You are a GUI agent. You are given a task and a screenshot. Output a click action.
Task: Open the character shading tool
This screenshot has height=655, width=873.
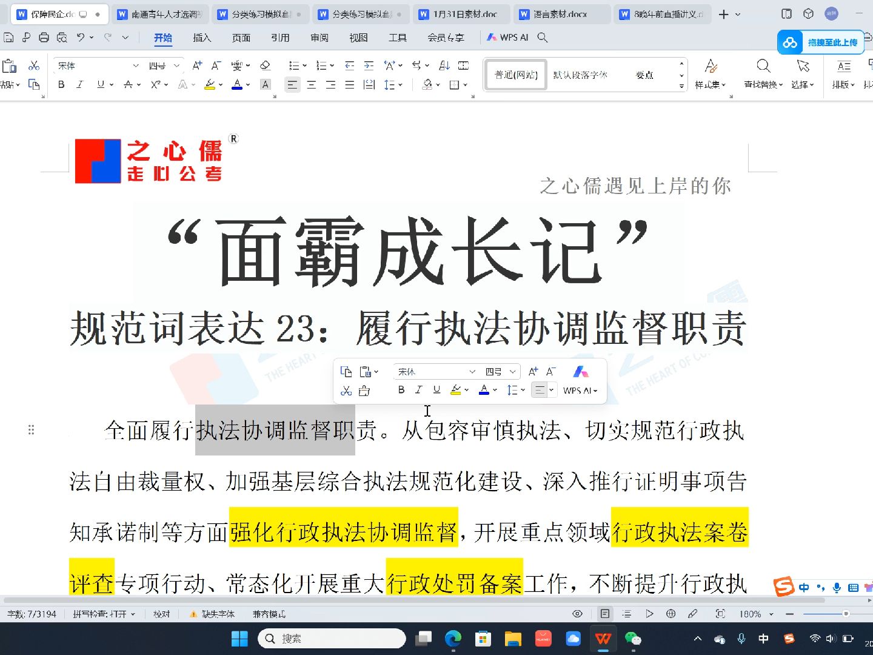[265, 84]
